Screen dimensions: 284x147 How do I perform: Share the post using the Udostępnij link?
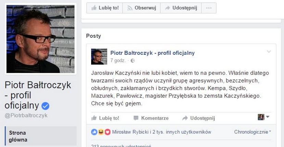198,118
